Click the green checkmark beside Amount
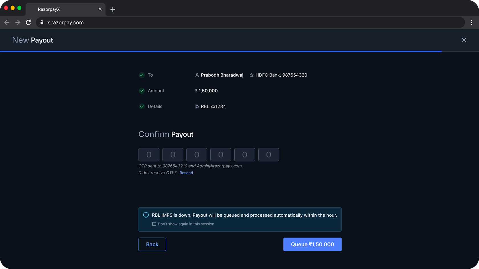 pos(142,91)
